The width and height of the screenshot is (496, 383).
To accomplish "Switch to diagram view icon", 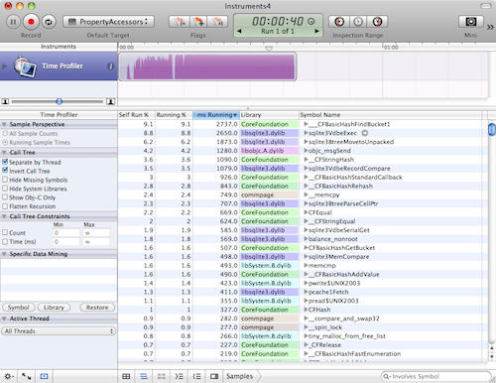I will (x=162, y=376).
